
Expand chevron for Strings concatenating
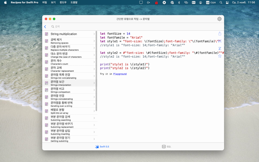click(94, 97)
